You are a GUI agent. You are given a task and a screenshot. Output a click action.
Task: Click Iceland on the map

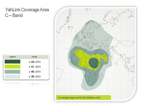tap(71, 27)
